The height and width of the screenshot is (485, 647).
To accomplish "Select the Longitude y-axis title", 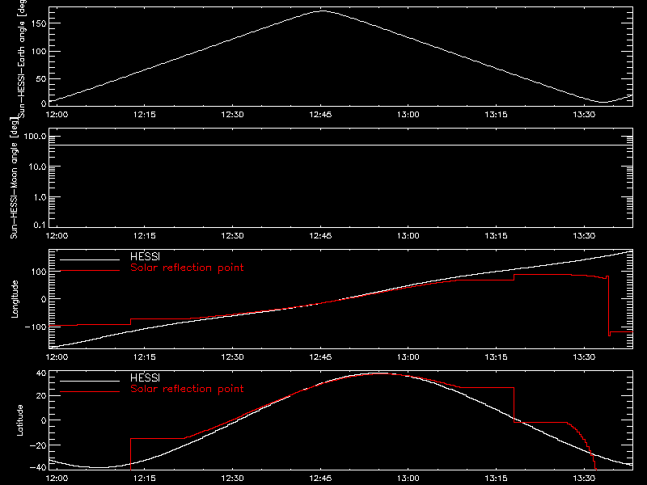I will (15, 299).
